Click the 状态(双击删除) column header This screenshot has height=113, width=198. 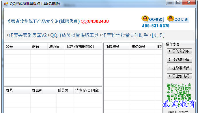pyautogui.click(x=88, y=90)
